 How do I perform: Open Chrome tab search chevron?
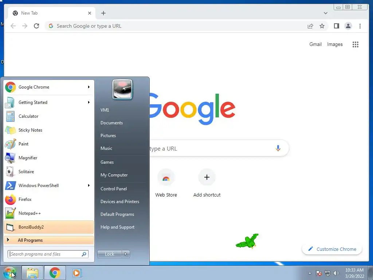tap(325, 13)
